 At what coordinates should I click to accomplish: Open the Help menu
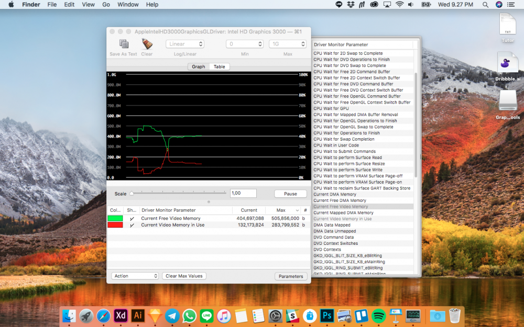point(152,4)
